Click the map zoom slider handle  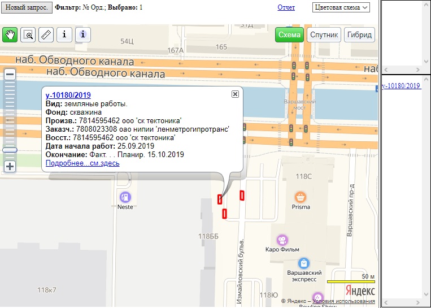[10, 150]
